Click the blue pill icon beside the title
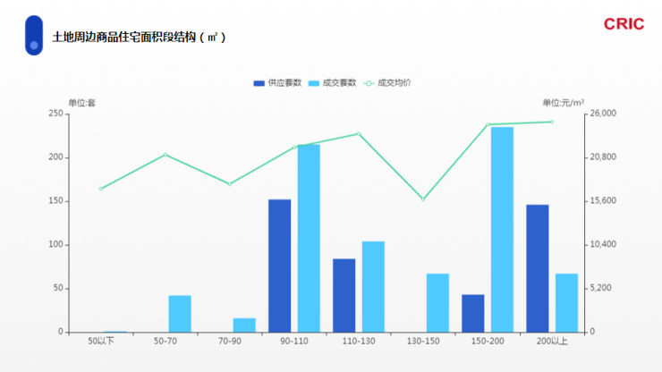Image resolution: width=662 pixels, height=372 pixels. point(34,36)
